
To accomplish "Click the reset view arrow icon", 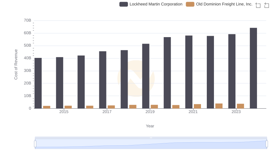I will click(x=267, y=5).
